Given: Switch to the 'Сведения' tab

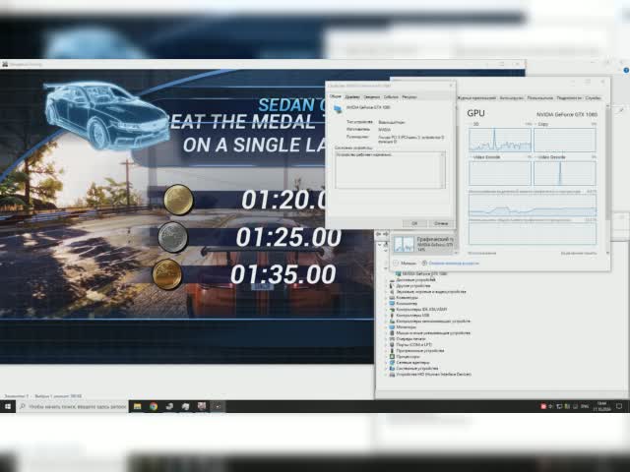Looking at the screenshot, I should [371, 97].
